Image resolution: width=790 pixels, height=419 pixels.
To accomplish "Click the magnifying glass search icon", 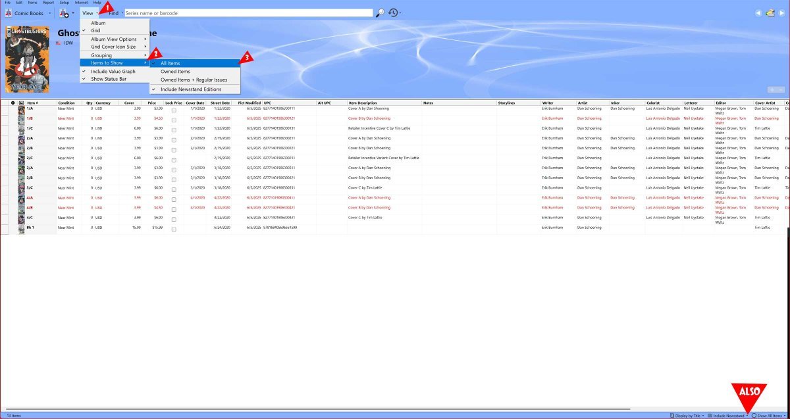I will point(380,12).
